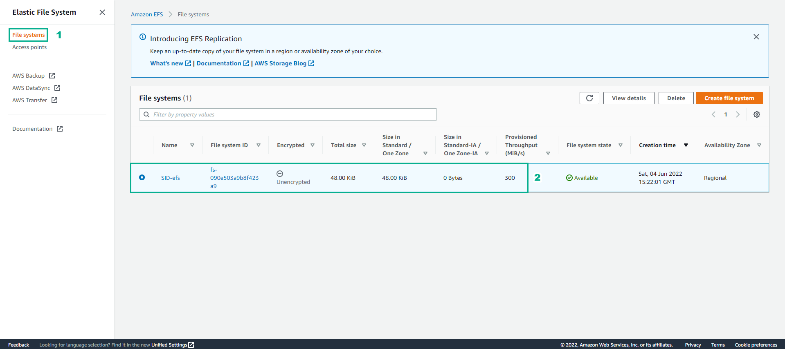
Task: Sort by Total size column arrow
Action: [364, 145]
